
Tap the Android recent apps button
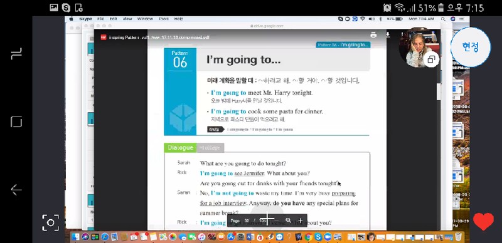point(16,53)
